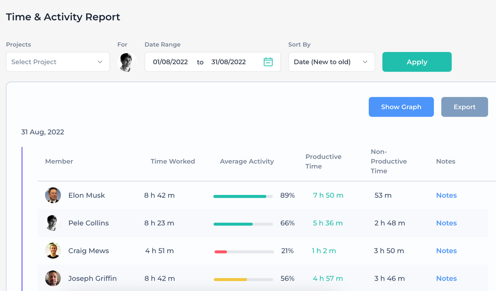Open Notes for Elon Musk
The image size is (496, 291).
(446, 195)
